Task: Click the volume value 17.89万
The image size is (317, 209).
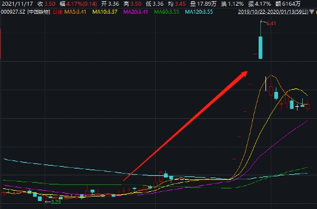Action: tap(207, 3)
